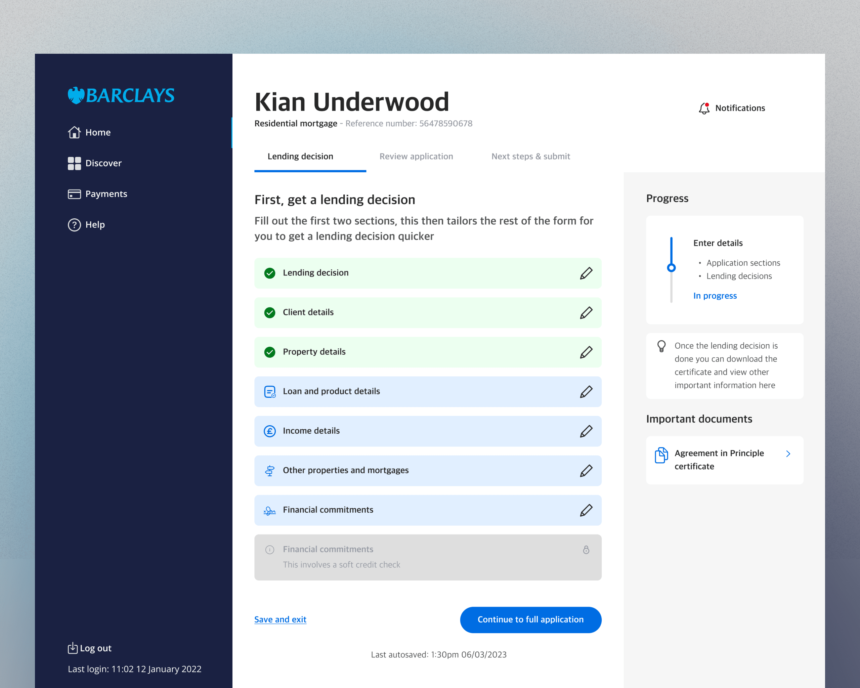Open the Lending decision row
Image resolution: width=860 pixels, height=688 pixels.
click(x=428, y=273)
